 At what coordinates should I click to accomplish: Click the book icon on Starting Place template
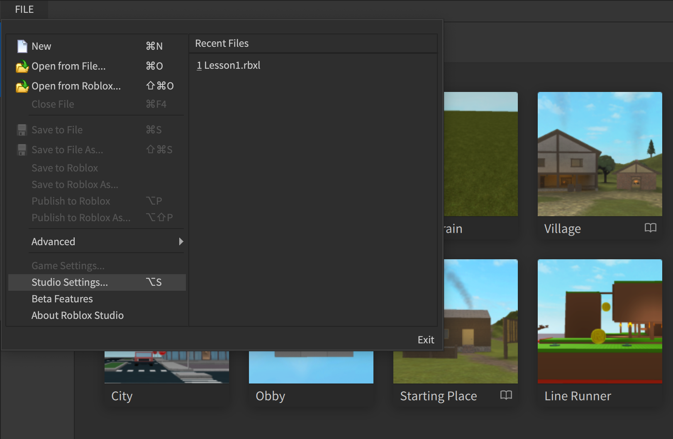pos(506,395)
